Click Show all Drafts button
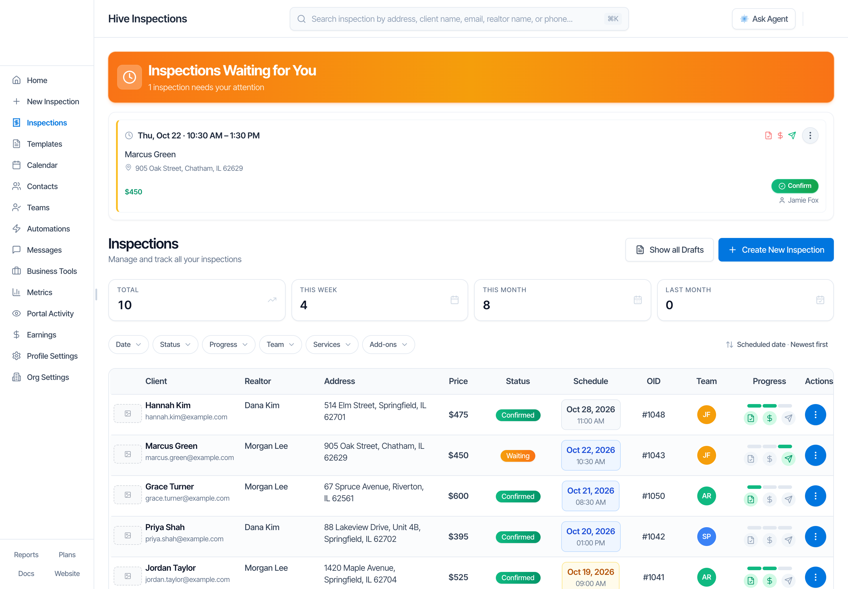 (669, 250)
